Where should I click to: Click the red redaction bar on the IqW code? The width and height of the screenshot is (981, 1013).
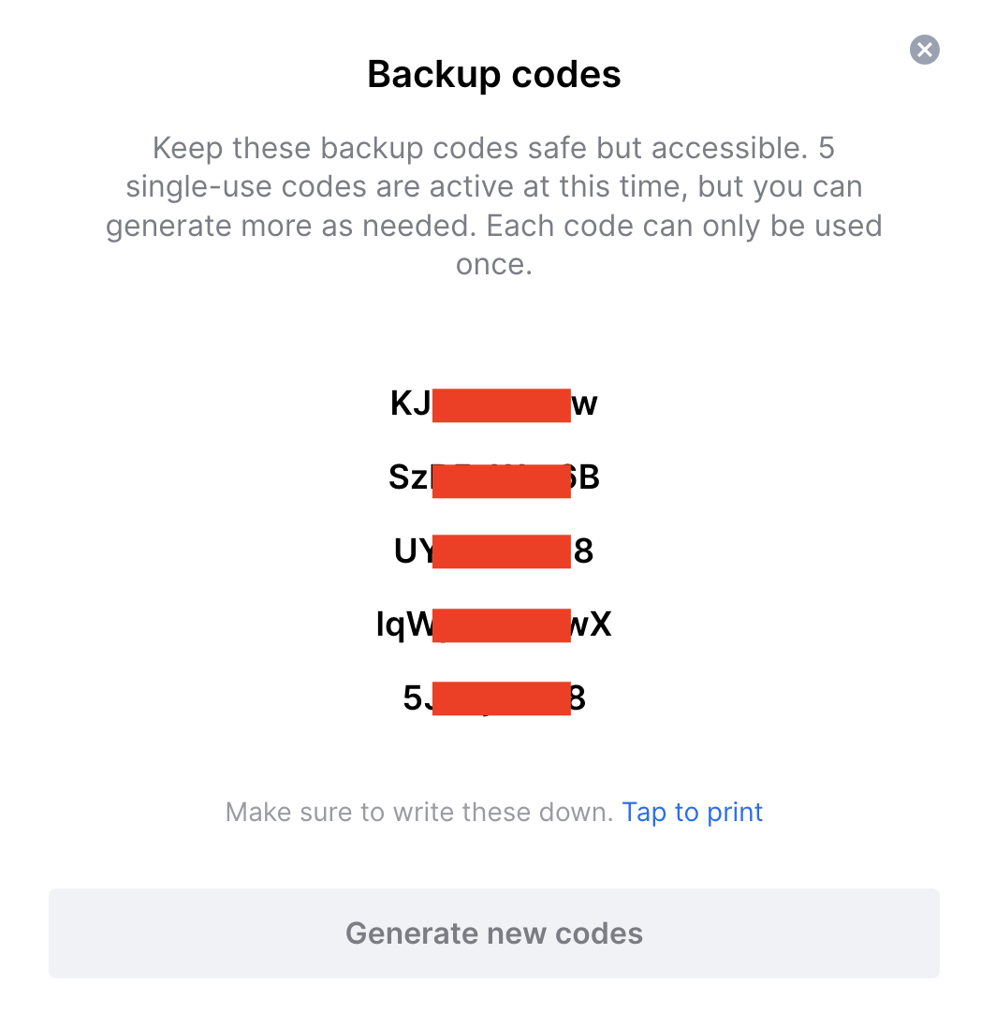coord(502,624)
